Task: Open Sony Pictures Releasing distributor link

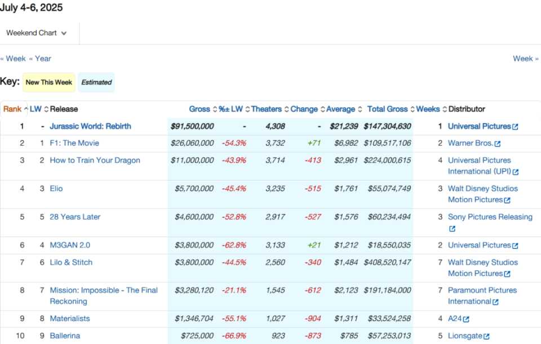Action: coord(490,217)
